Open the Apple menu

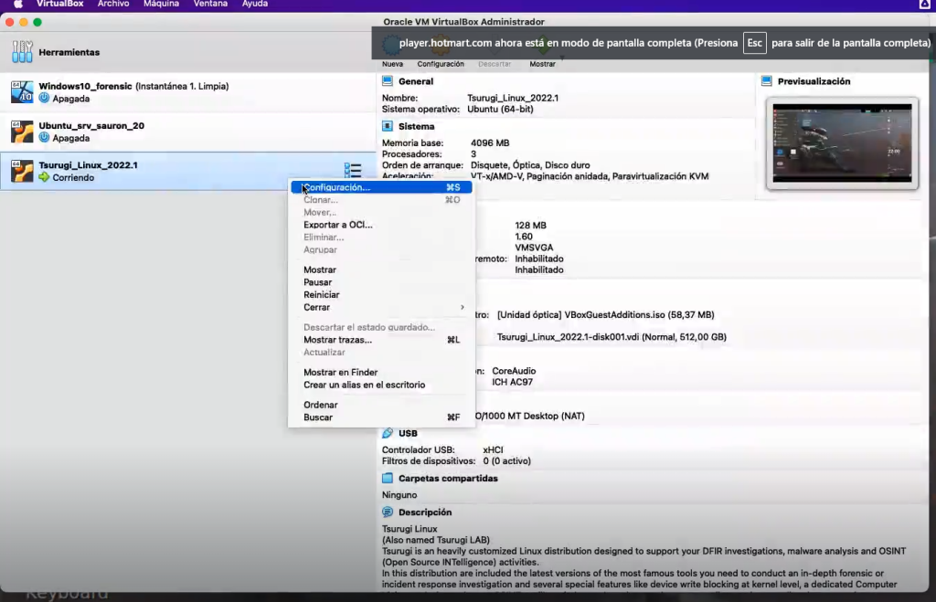click(x=18, y=5)
